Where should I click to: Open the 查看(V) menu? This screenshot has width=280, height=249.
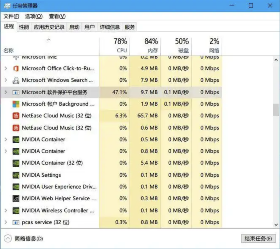[57, 16]
